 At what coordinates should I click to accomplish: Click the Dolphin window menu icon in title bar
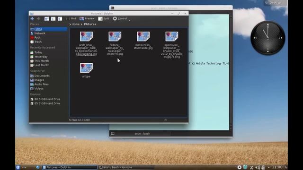point(32,14)
